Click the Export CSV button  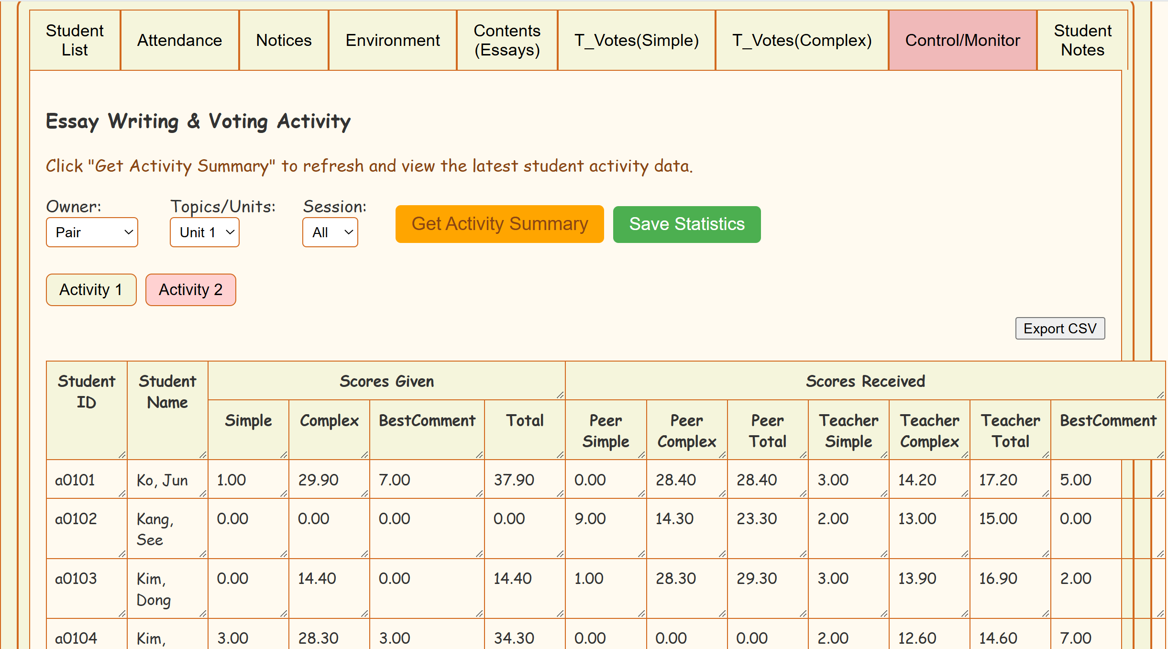[1060, 329]
